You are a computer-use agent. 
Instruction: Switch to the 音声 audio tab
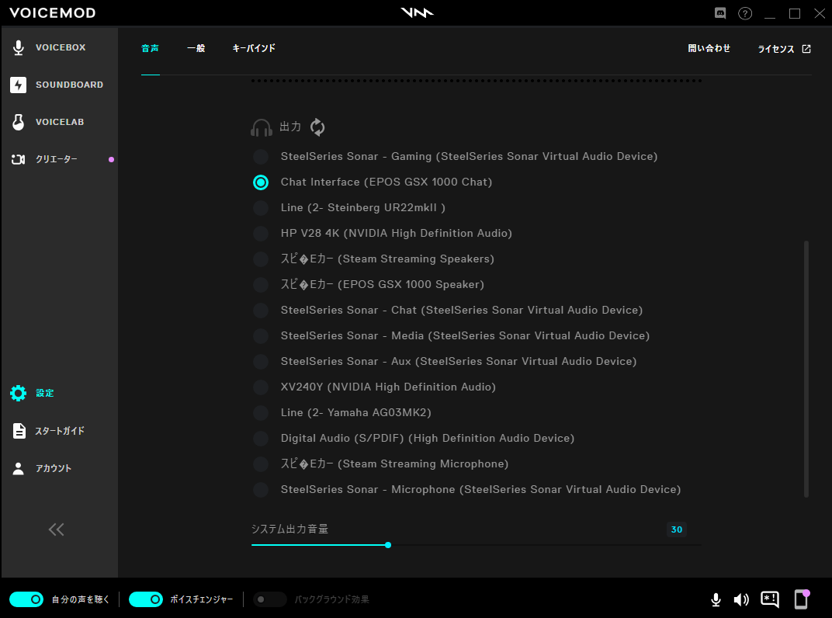pos(150,48)
